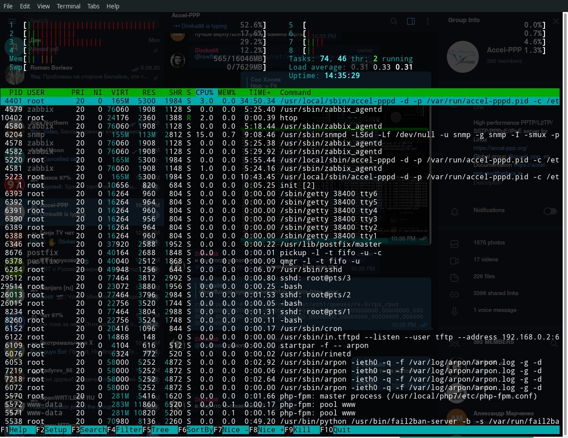Toggle the Notifications switch in Group Info
The image size is (568, 438).
click(x=550, y=211)
